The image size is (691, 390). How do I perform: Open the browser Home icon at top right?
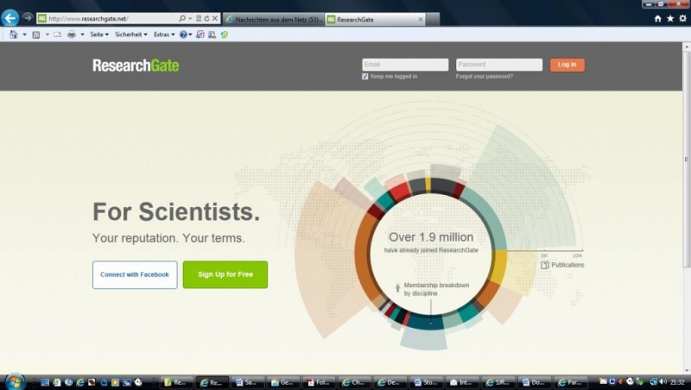coord(657,18)
